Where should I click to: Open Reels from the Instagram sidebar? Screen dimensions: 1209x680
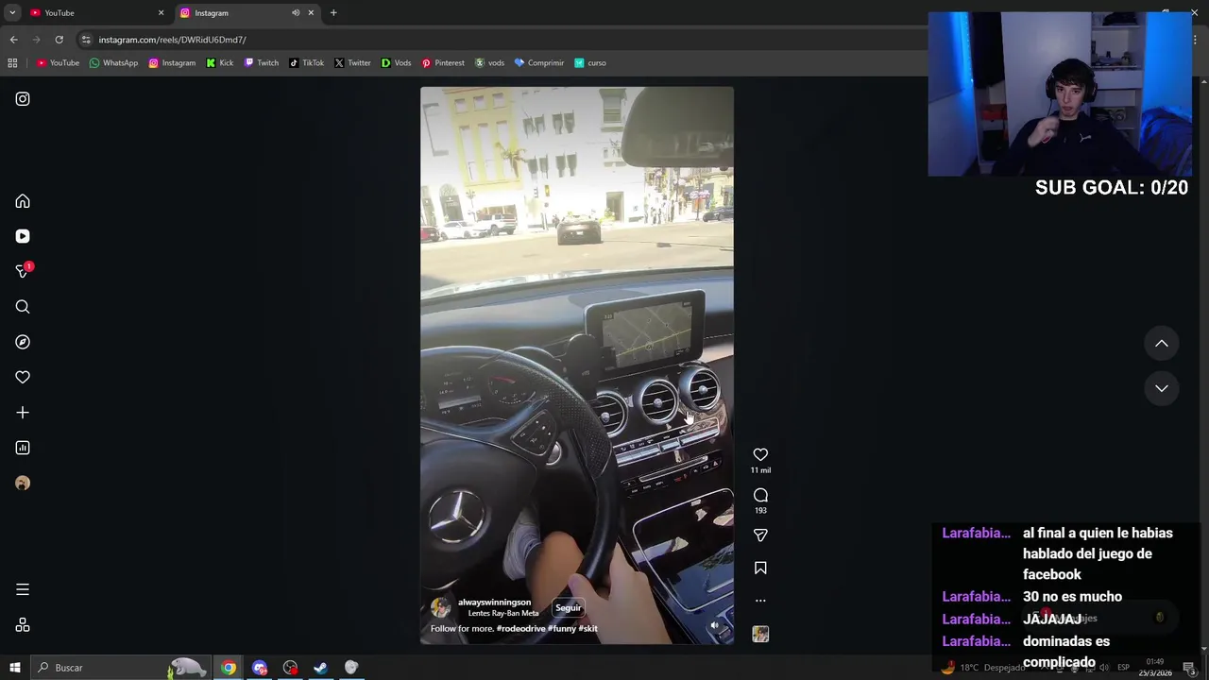(x=23, y=236)
